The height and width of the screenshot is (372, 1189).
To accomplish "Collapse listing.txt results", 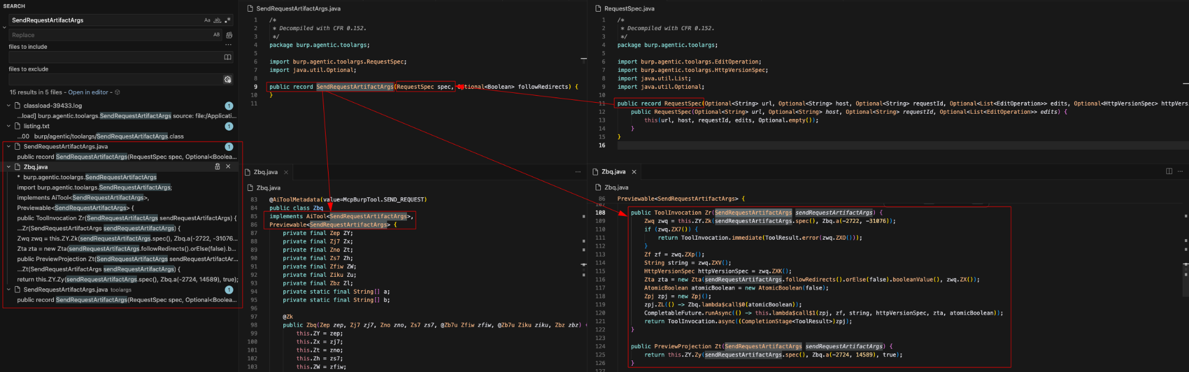I will (9, 126).
